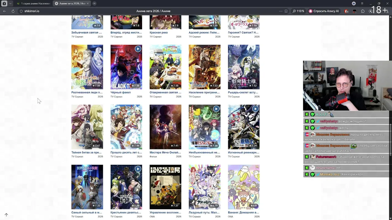
Task: Open the red ad-blocker extension icon
Action: click(x=346, y=11)
